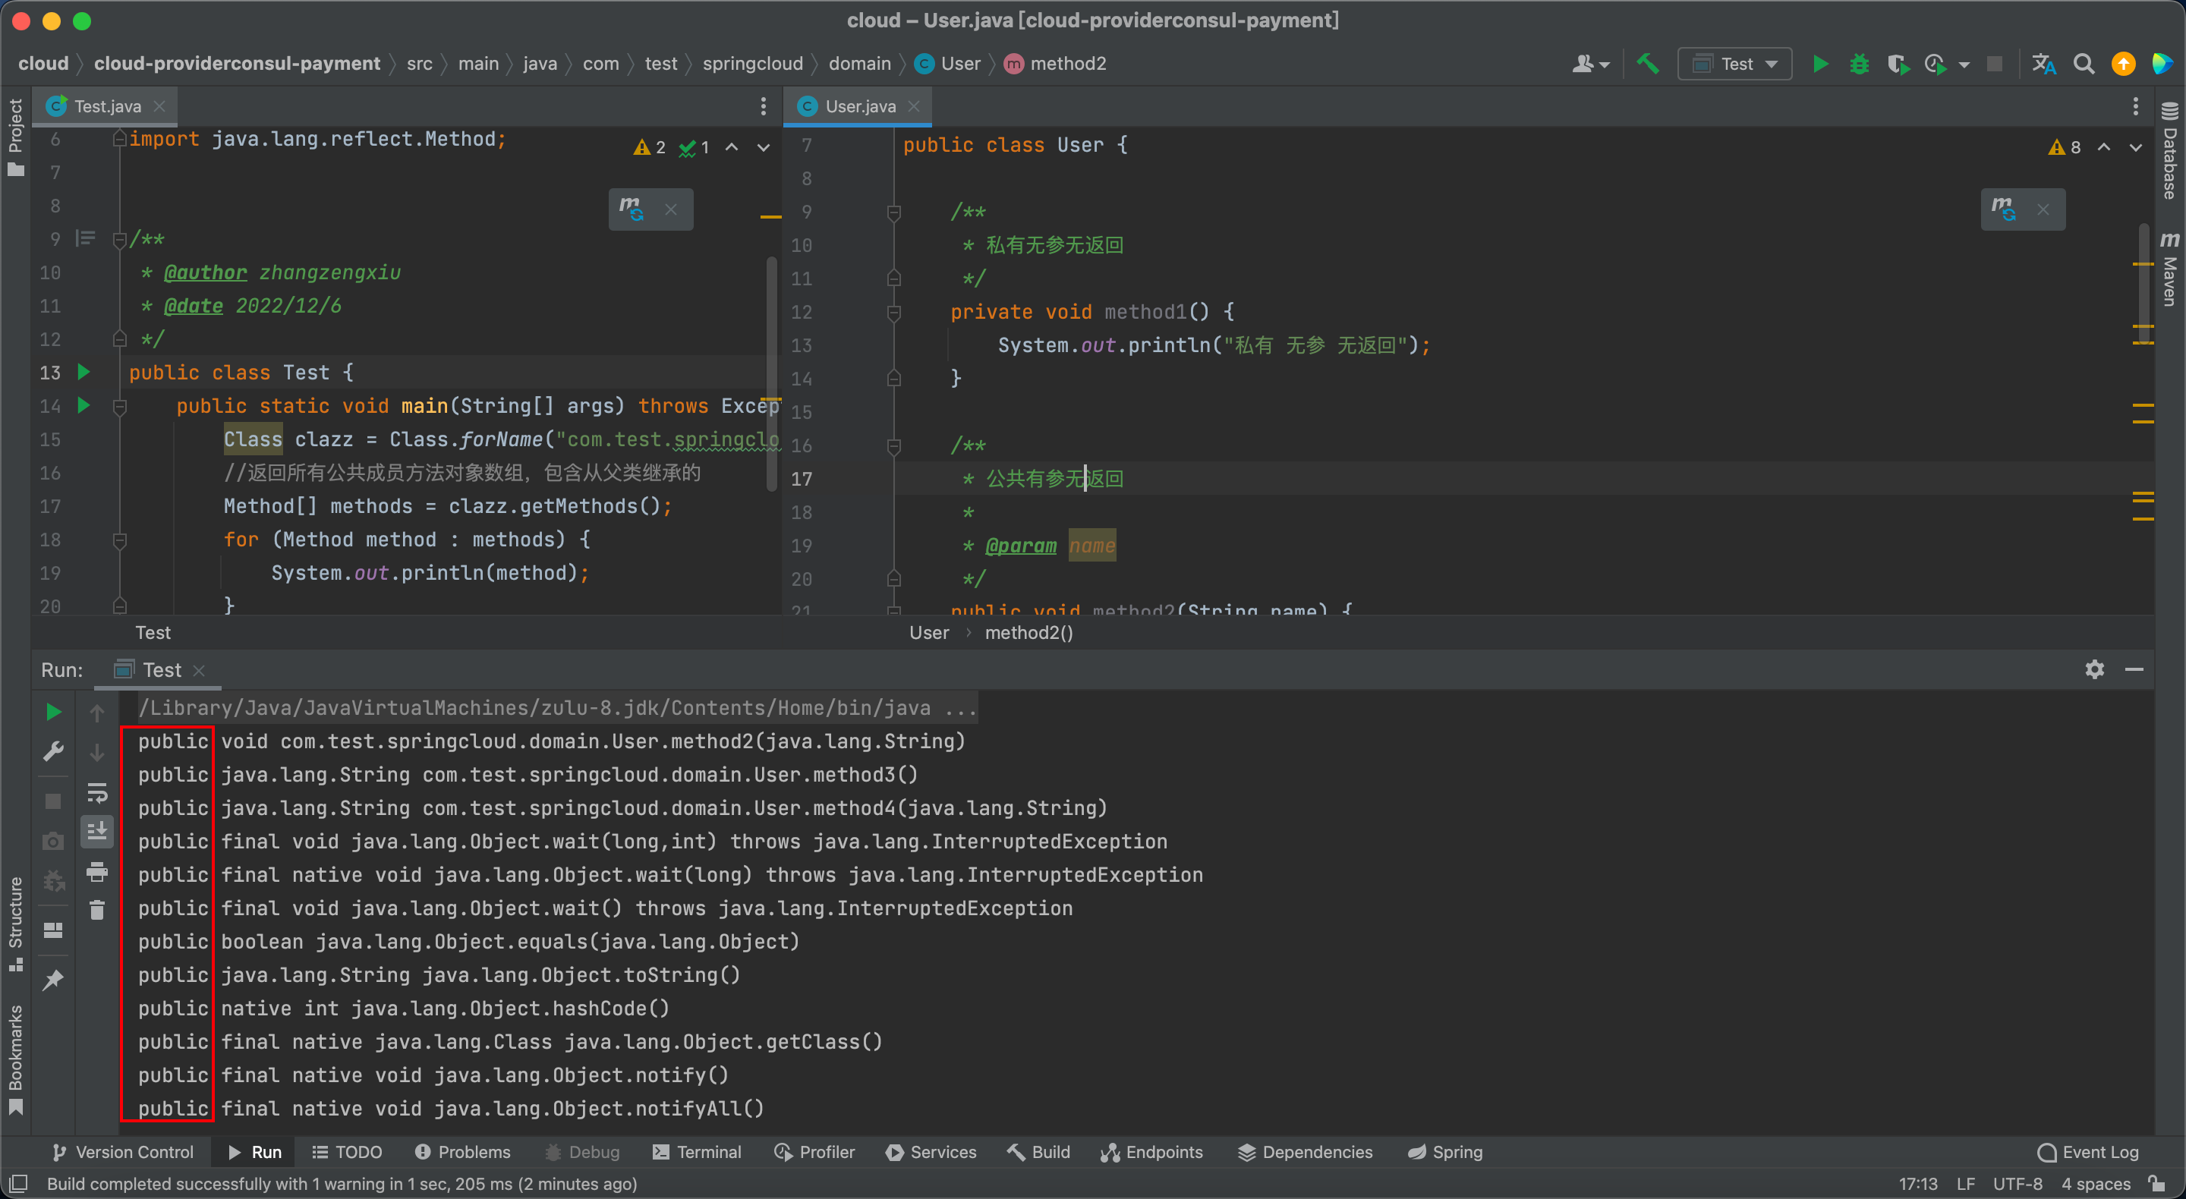Click the camera dump threads icon
The image size is (2186, 1199).
click(x=52, y=840)
